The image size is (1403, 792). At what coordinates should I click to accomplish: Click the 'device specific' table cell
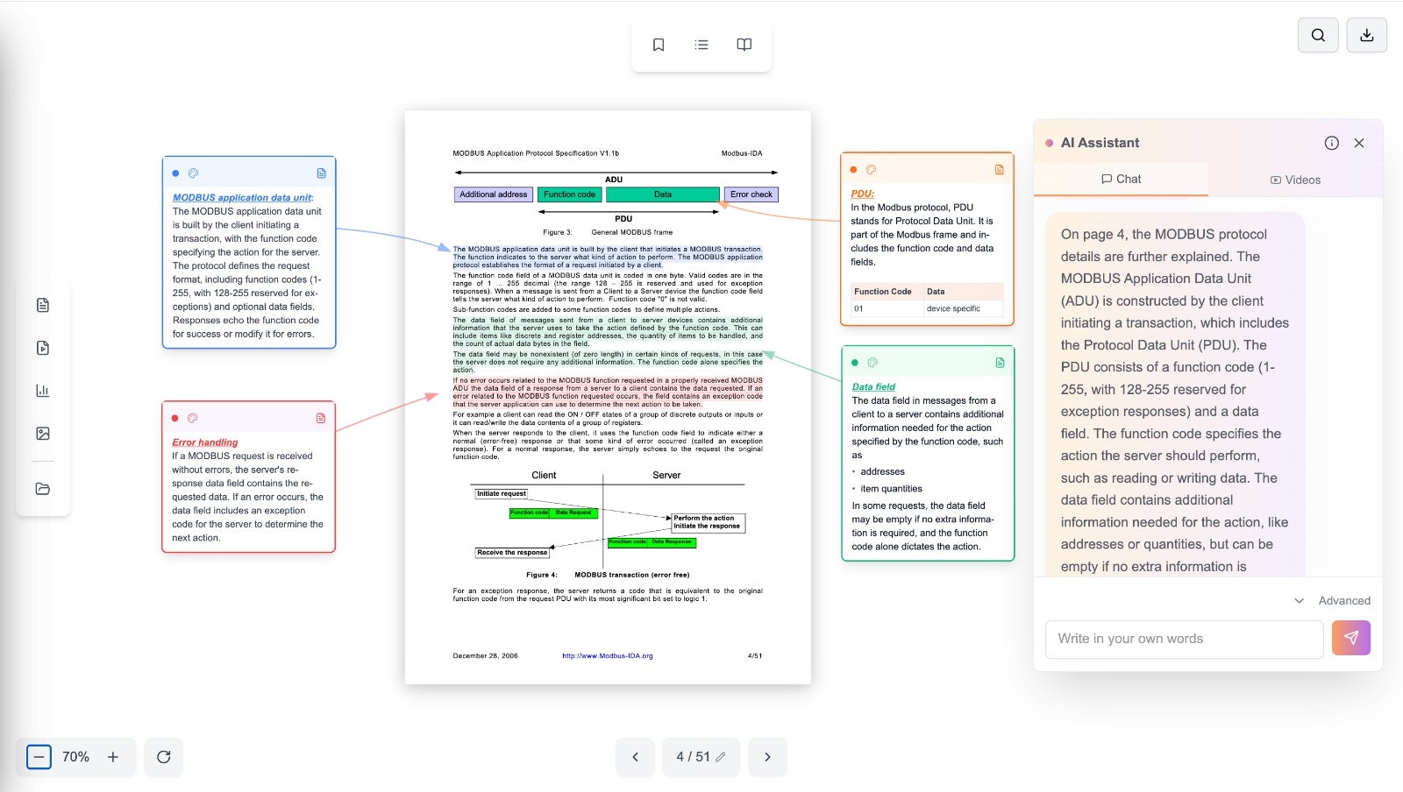(x=953, y=308)
